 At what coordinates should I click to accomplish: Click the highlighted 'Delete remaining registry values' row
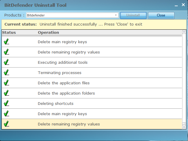92,124
